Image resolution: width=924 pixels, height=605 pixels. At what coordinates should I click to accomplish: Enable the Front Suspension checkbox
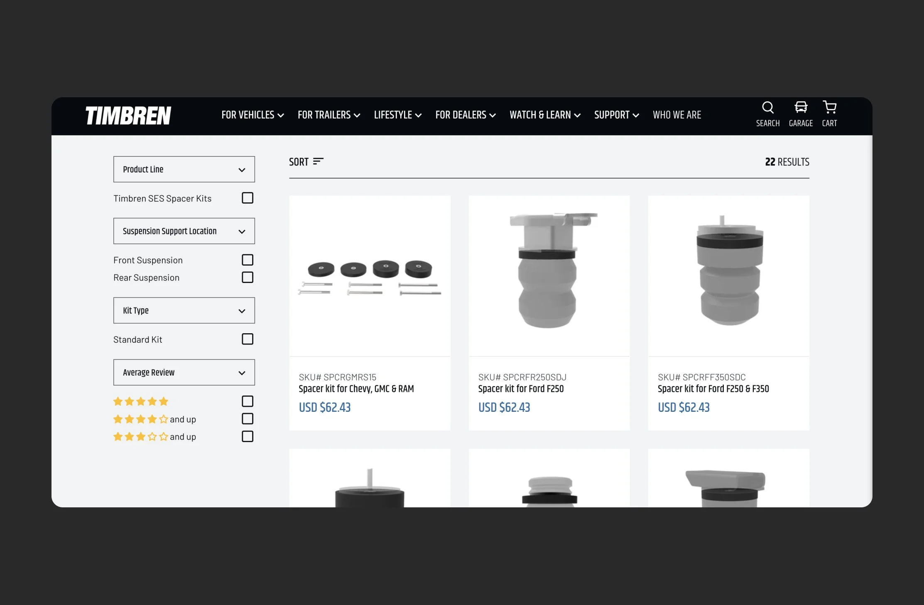pos(248,260)
